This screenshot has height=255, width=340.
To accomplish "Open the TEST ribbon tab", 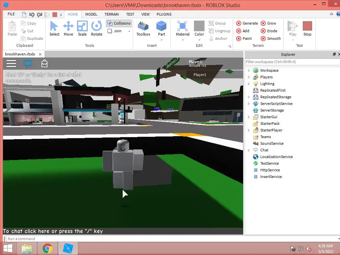I will click(x=130, y=14).
